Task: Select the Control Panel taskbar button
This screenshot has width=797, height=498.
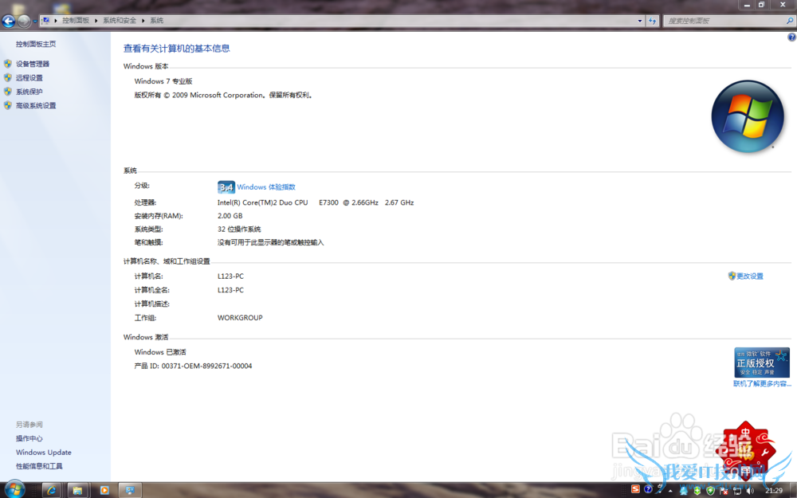Action: (130, 490)
